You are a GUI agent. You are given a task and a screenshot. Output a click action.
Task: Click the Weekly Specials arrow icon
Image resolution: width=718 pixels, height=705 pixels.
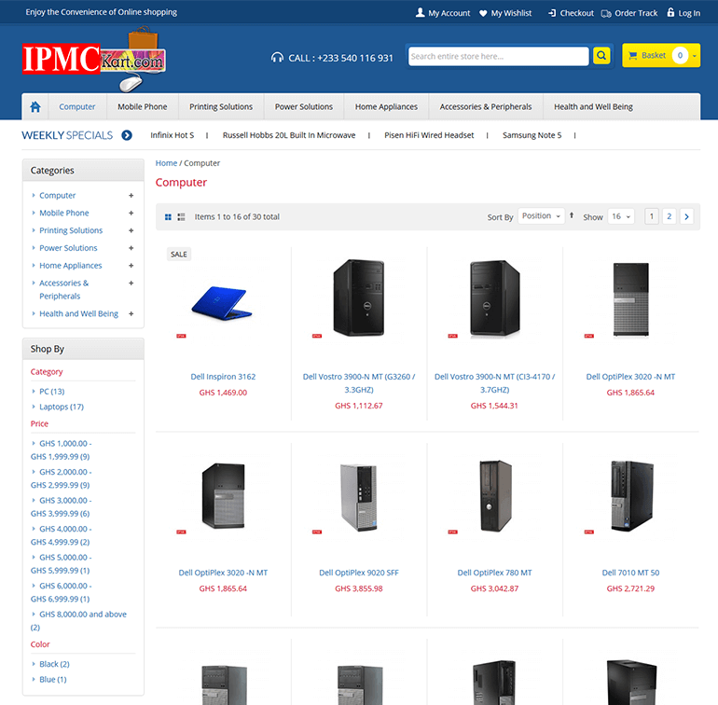127,135
